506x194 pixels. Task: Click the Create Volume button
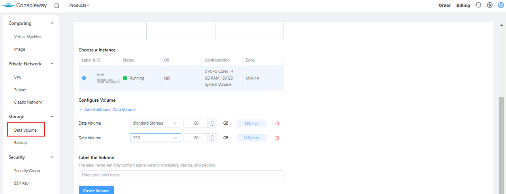[96, 190]
